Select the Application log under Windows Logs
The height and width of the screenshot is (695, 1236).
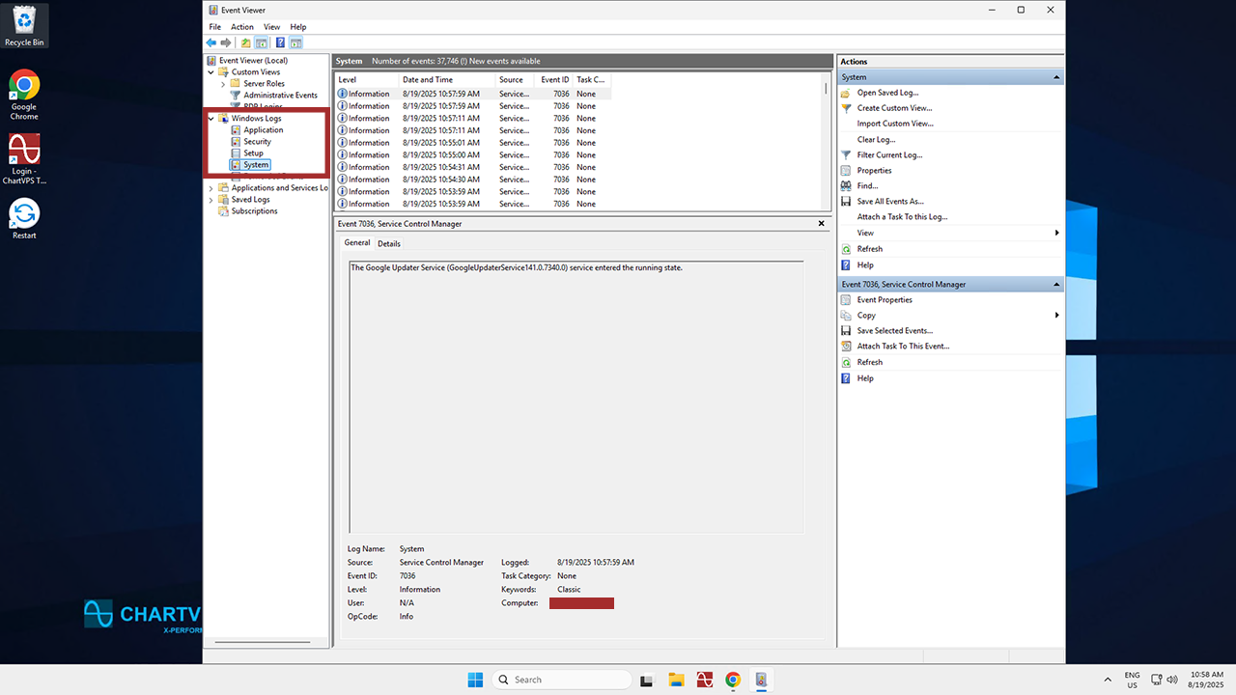coord(263,129)
